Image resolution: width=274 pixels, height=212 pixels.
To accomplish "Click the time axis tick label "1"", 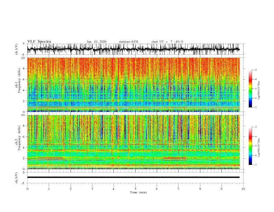I will (x=49, y=189).
